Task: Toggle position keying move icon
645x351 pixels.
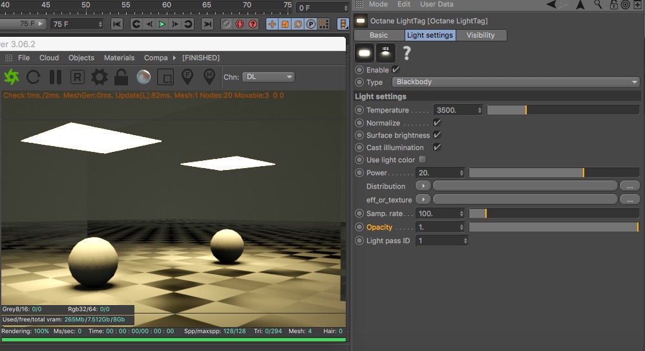Action: (272, 24)
